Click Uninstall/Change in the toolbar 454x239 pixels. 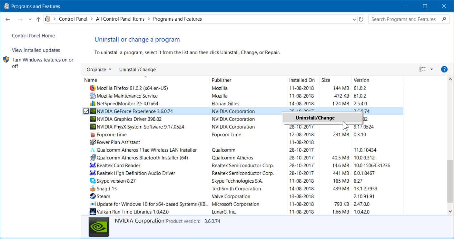137,69
